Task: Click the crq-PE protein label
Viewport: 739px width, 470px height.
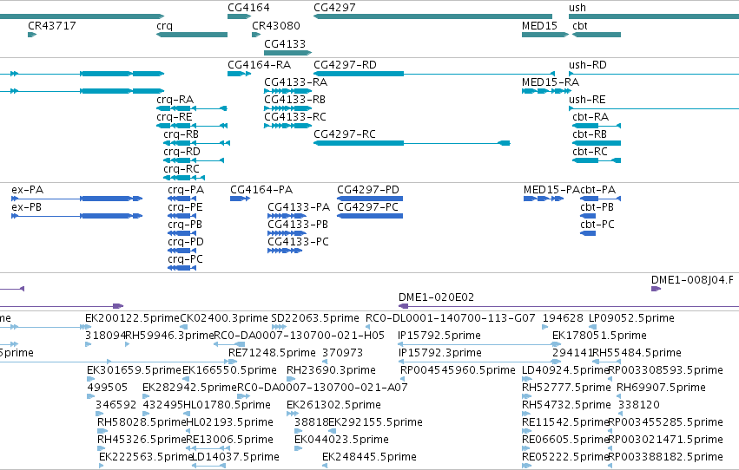Action: click(x=185, y=207)
